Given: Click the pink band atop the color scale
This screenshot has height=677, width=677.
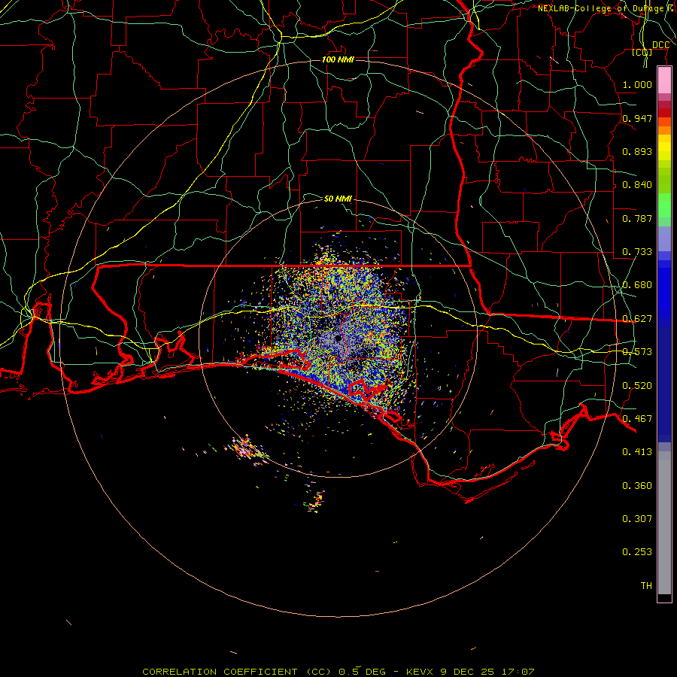Looking at the screenshot, I should (664, 80).
